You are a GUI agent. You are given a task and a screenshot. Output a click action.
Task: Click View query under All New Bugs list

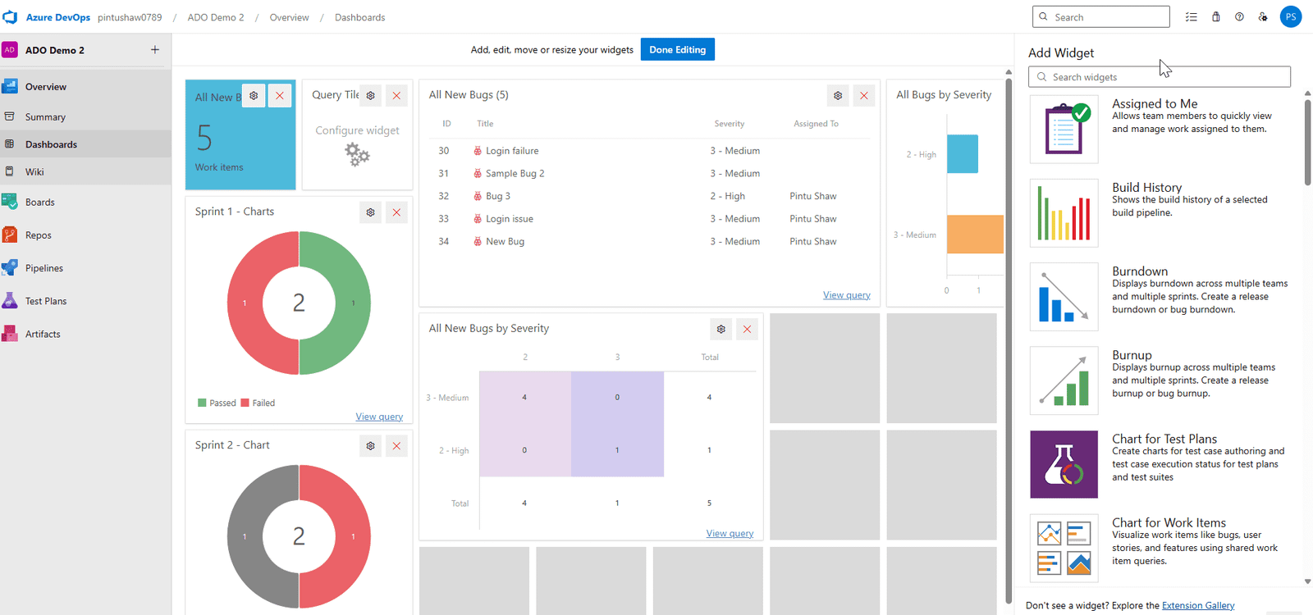(x=846, y=295)
